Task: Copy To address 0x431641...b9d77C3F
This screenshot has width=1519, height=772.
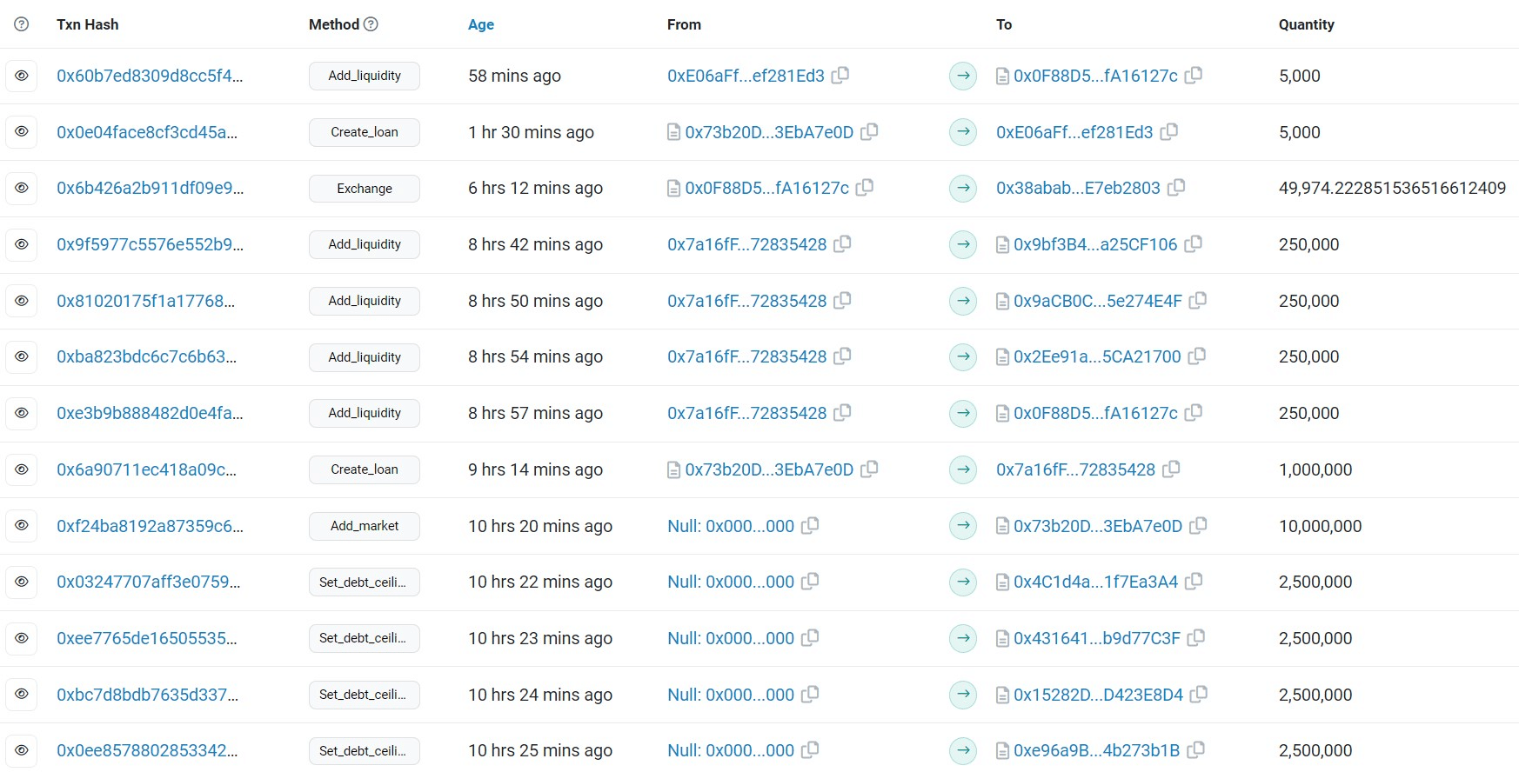Action: [1196, 638]
